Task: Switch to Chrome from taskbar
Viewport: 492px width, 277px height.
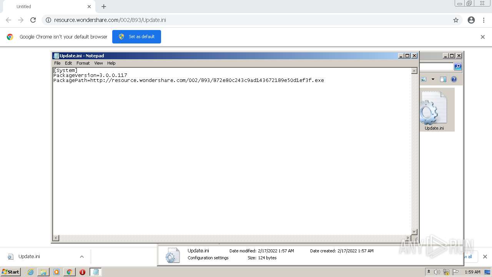Action: tap(69, 272)
